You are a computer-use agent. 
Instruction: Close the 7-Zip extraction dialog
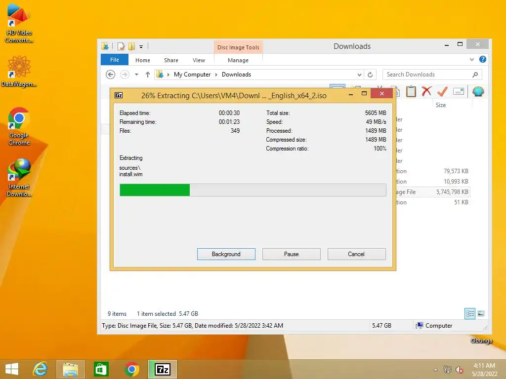(382, 93)
